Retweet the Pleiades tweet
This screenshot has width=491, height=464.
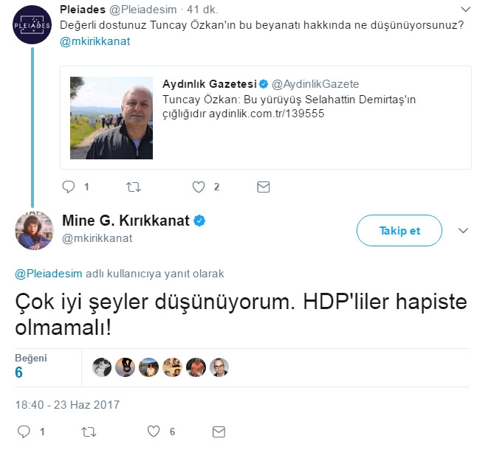click(x=134, y=187)
